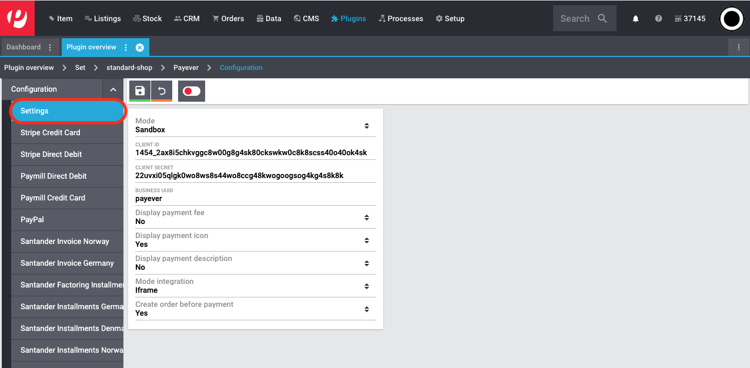Open the Mode dropdown set to Sandbox

(255, 125)
